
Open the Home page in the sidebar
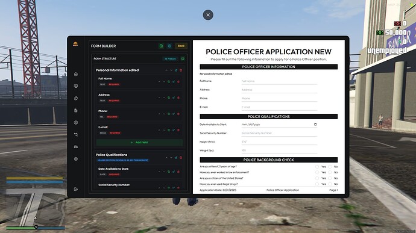[76, 74]
